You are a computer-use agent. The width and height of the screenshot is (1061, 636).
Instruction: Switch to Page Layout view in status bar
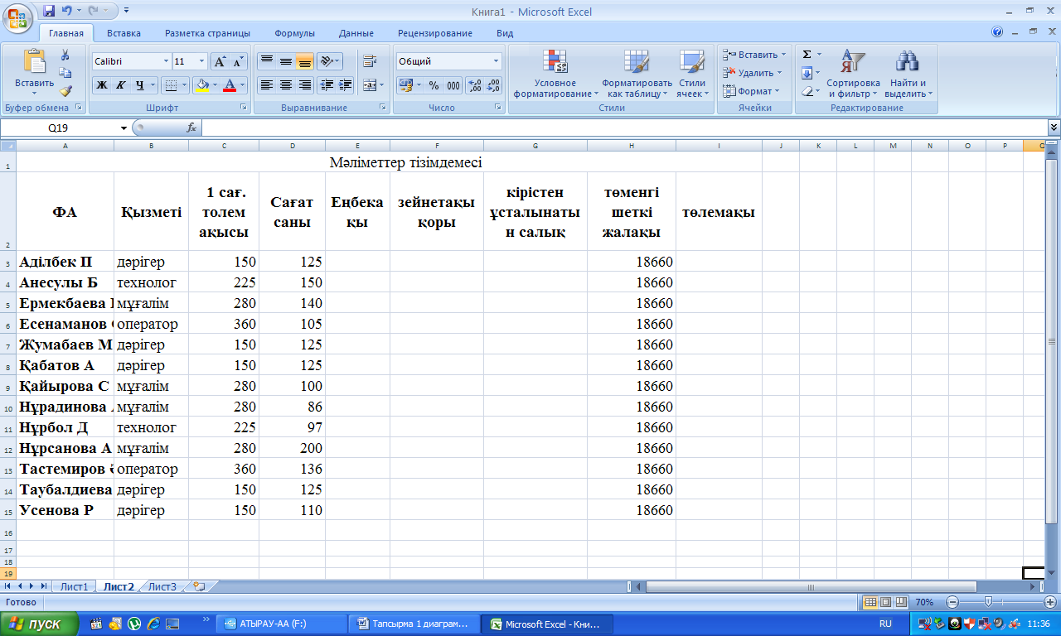tap(884, 602)
